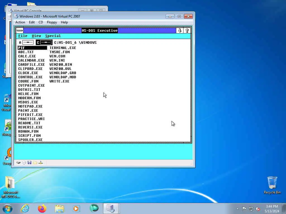The image size is (286, 214).
Task: Select PRACTICE.WRI file
Action: click(x=31, y=119)
